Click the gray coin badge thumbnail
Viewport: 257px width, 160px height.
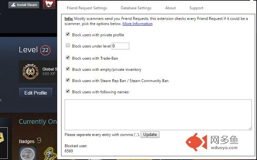pos(28,153)
